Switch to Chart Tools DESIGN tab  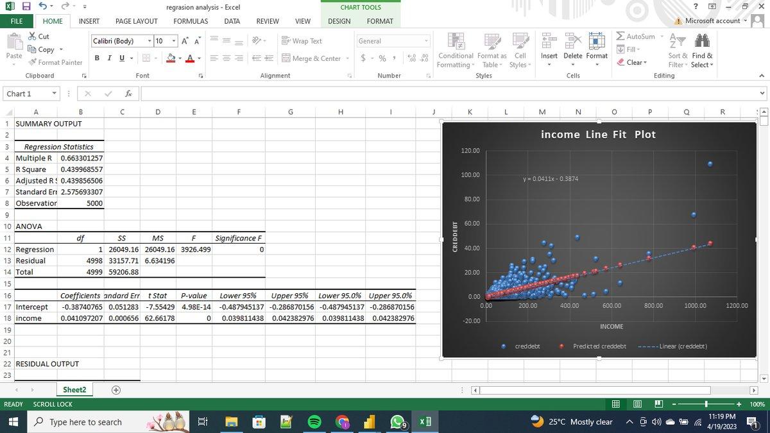(339, 21)
